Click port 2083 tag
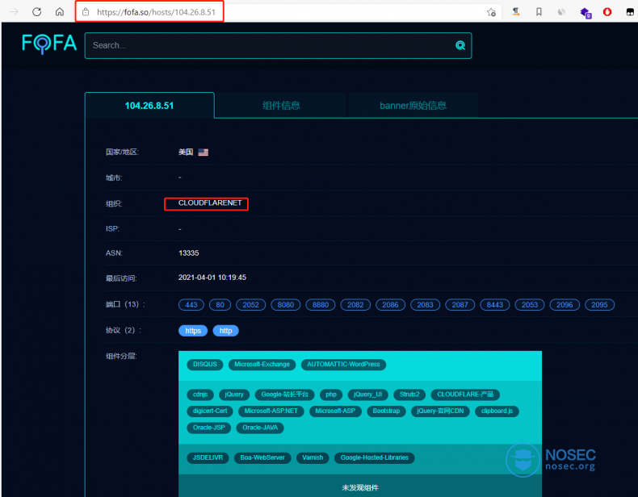This screenshot has width=638, height=497. click(x=425, y=305)
